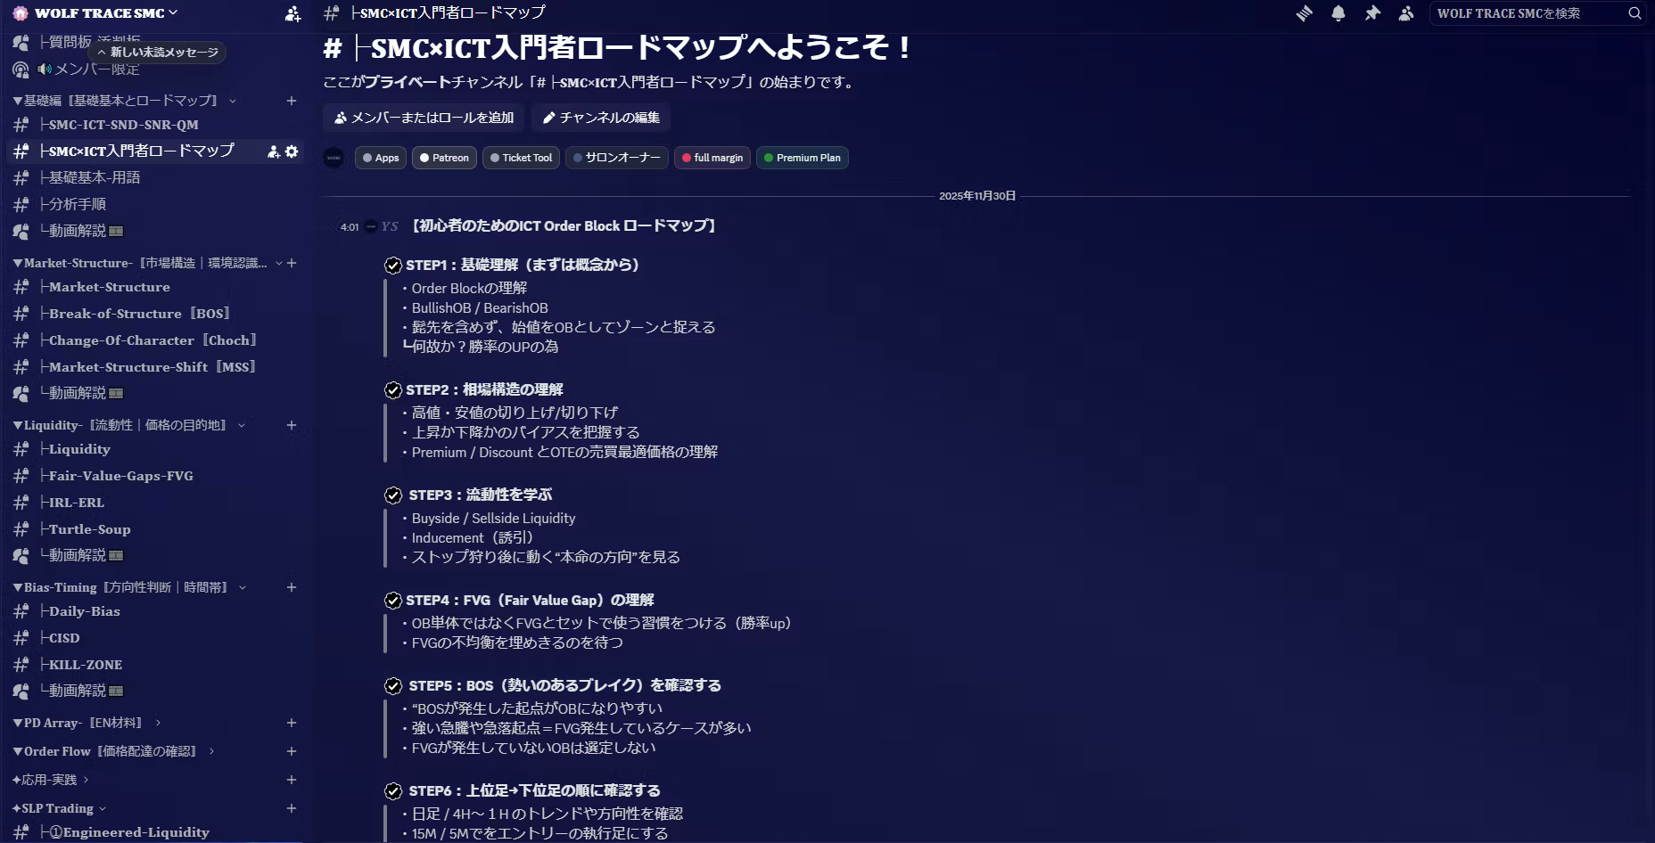Screen dimensions: 1655x843
Task: Click YS author name on message
Action: click(390, 226)
